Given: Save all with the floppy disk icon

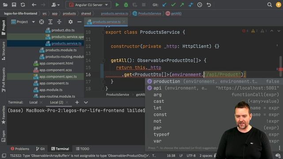Looking at the screenshot, I should (14, 5).
